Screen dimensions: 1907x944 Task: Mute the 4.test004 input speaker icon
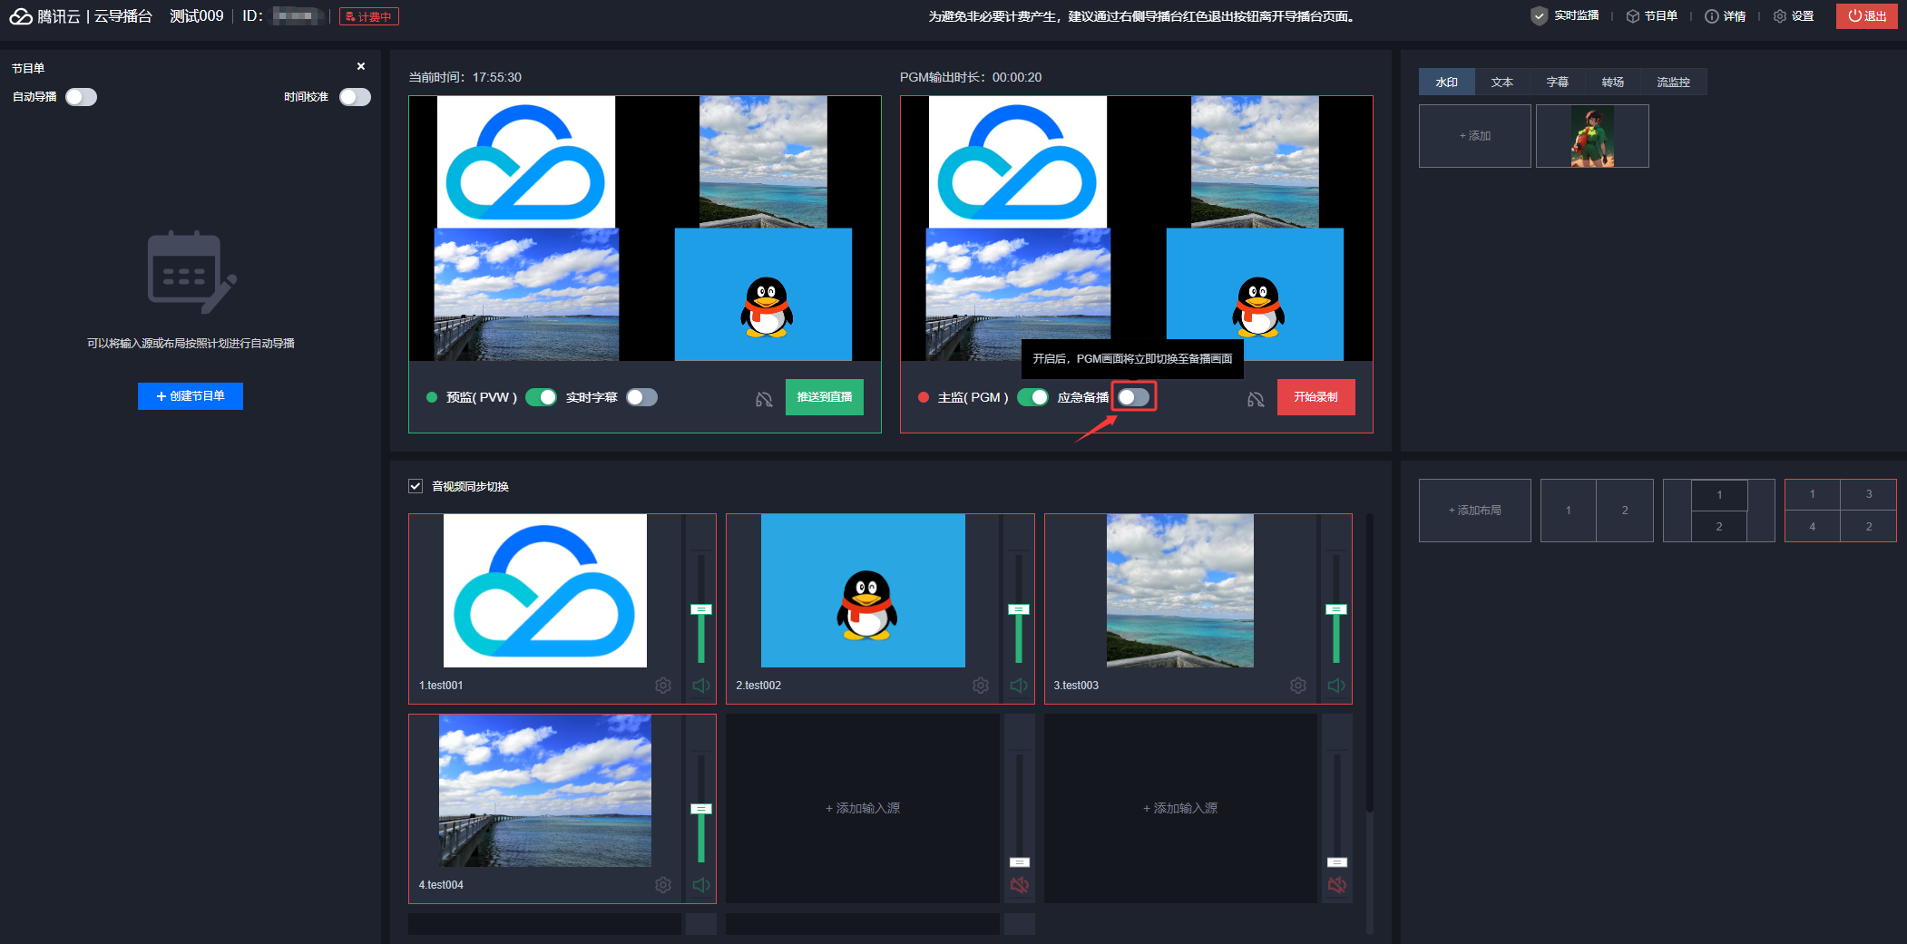701,885
